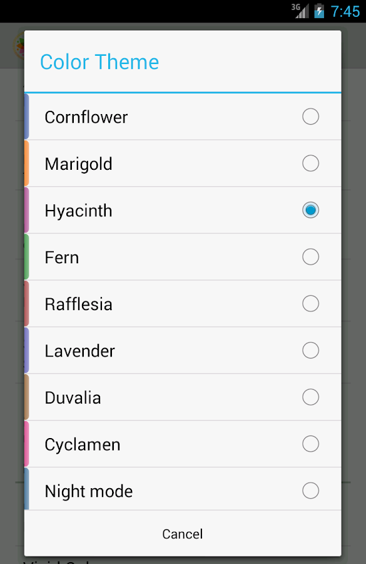
Task: Click the orange color stripe beside Marigold
Action: [26, 163]
